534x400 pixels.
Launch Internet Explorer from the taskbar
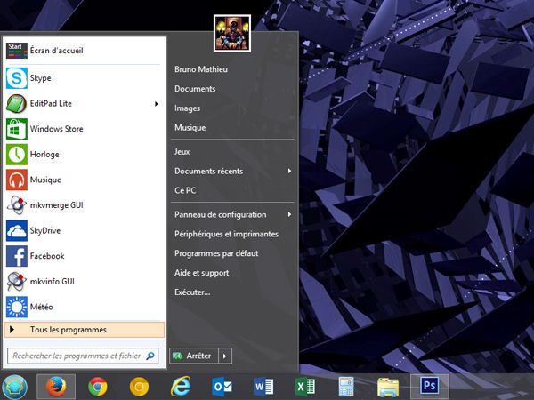181,387
